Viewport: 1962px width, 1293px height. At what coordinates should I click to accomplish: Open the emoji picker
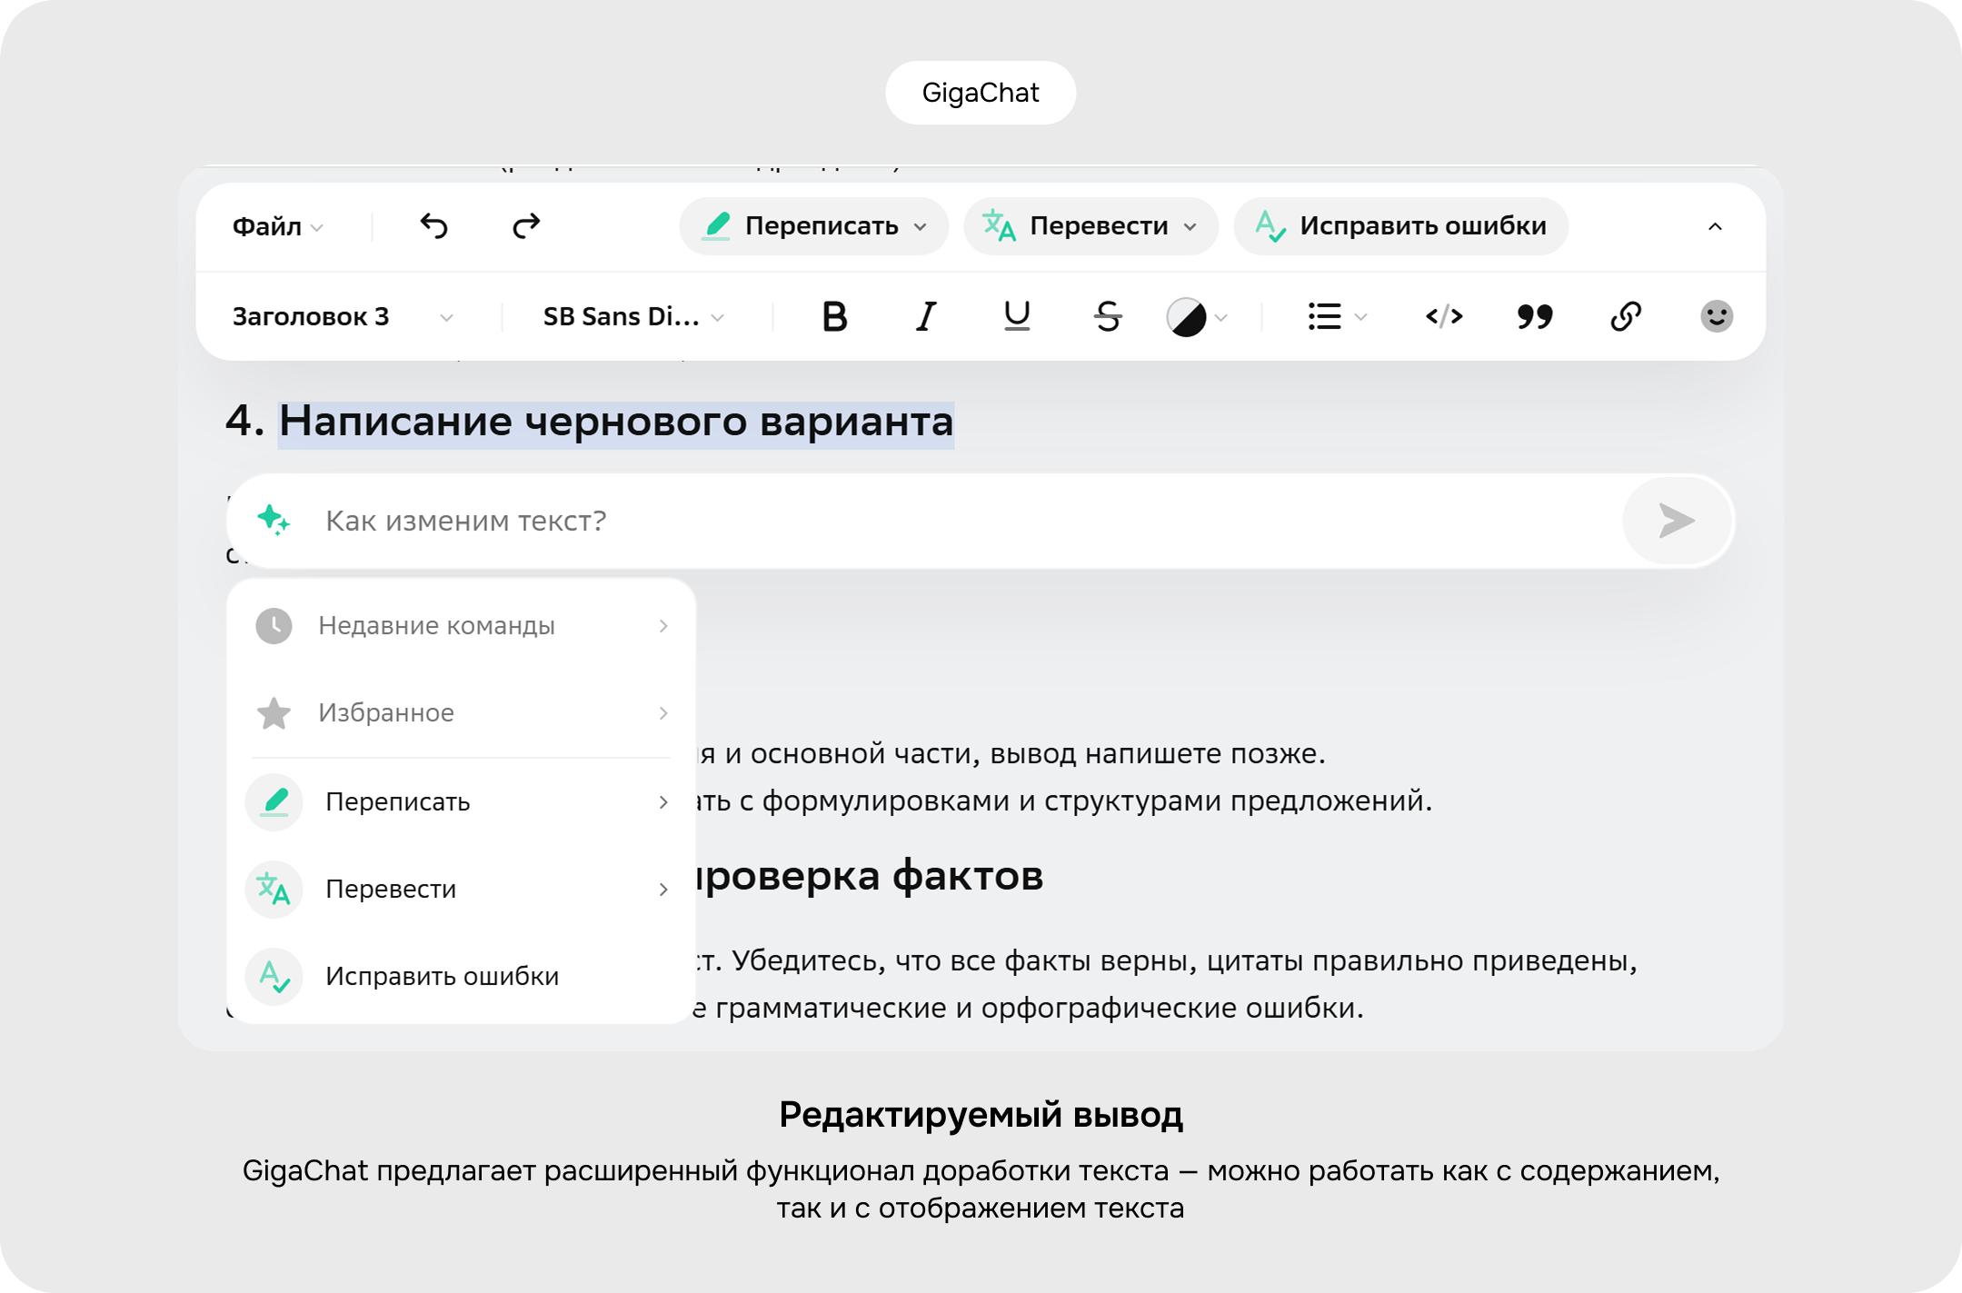coord(1715,316)
